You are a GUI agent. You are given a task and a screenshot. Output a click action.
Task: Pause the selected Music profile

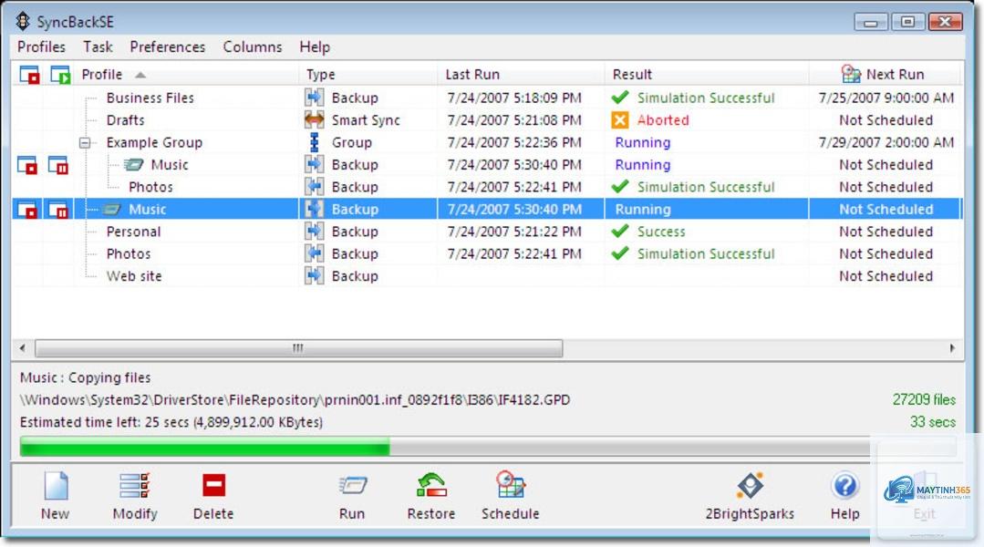(x=57, y=210)
